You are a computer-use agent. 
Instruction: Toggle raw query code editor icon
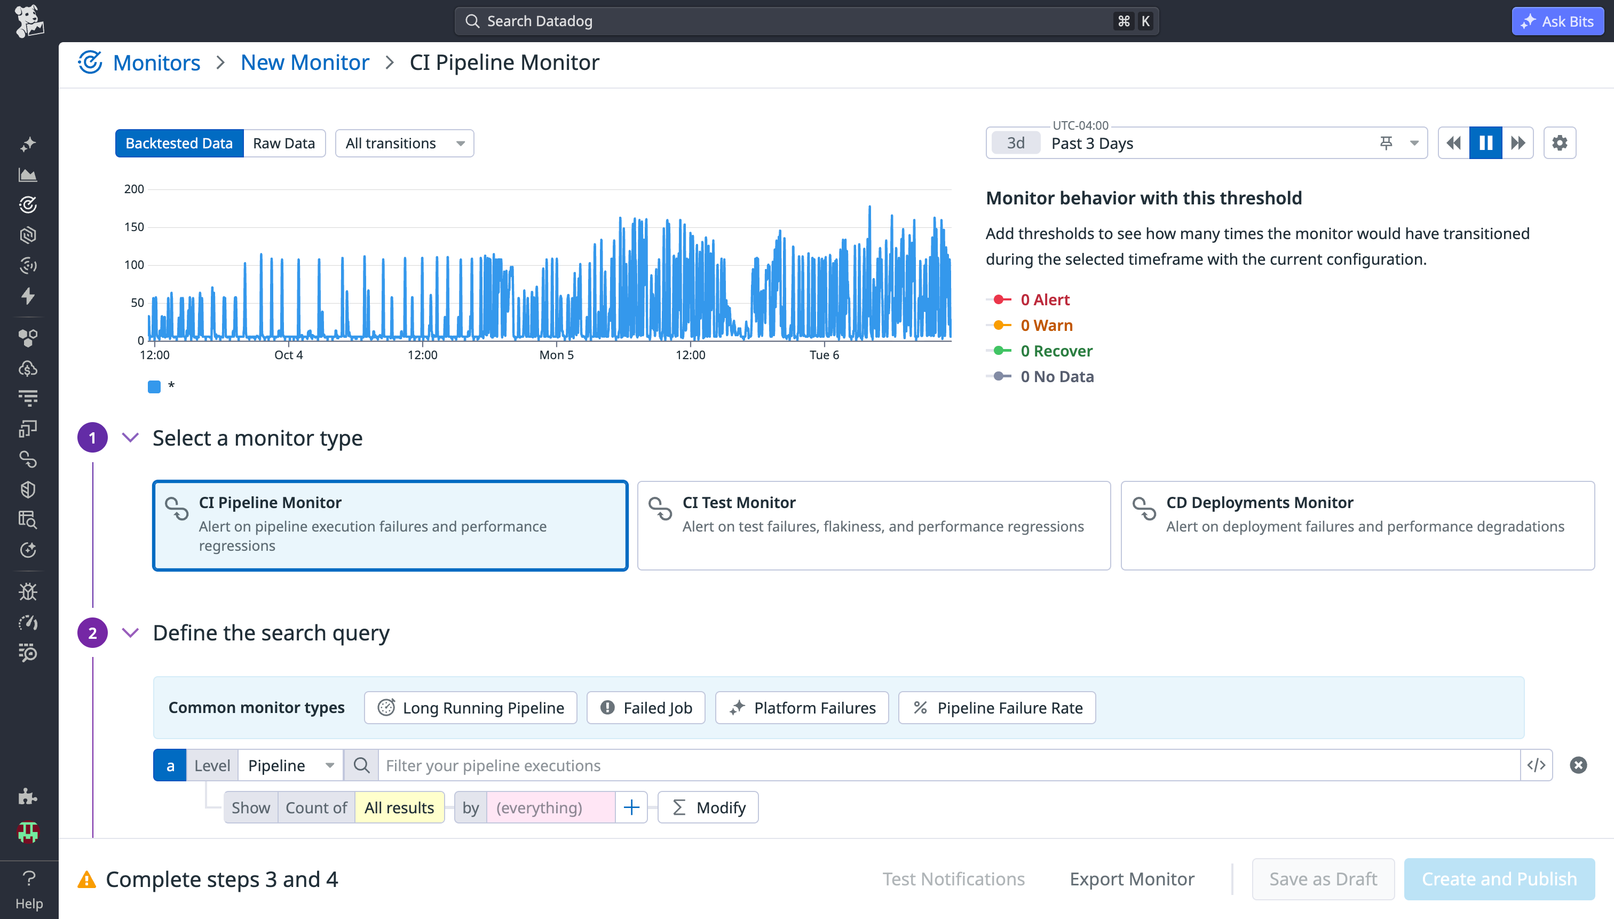1536,765
